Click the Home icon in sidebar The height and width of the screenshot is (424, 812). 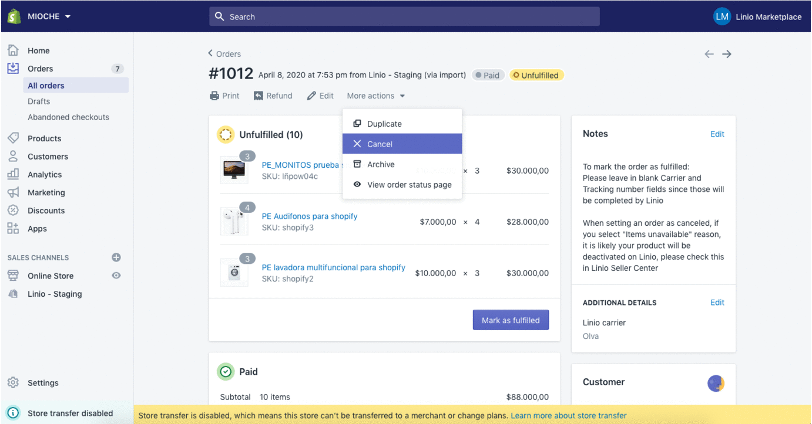pyautogui.click(x=13, y=50)
